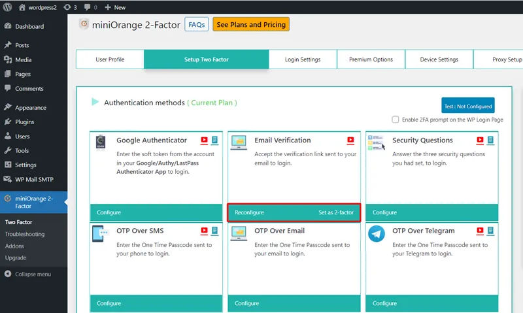523x313 pixels.
Task: Open the New content menu
Action: (x=115, y=7)
